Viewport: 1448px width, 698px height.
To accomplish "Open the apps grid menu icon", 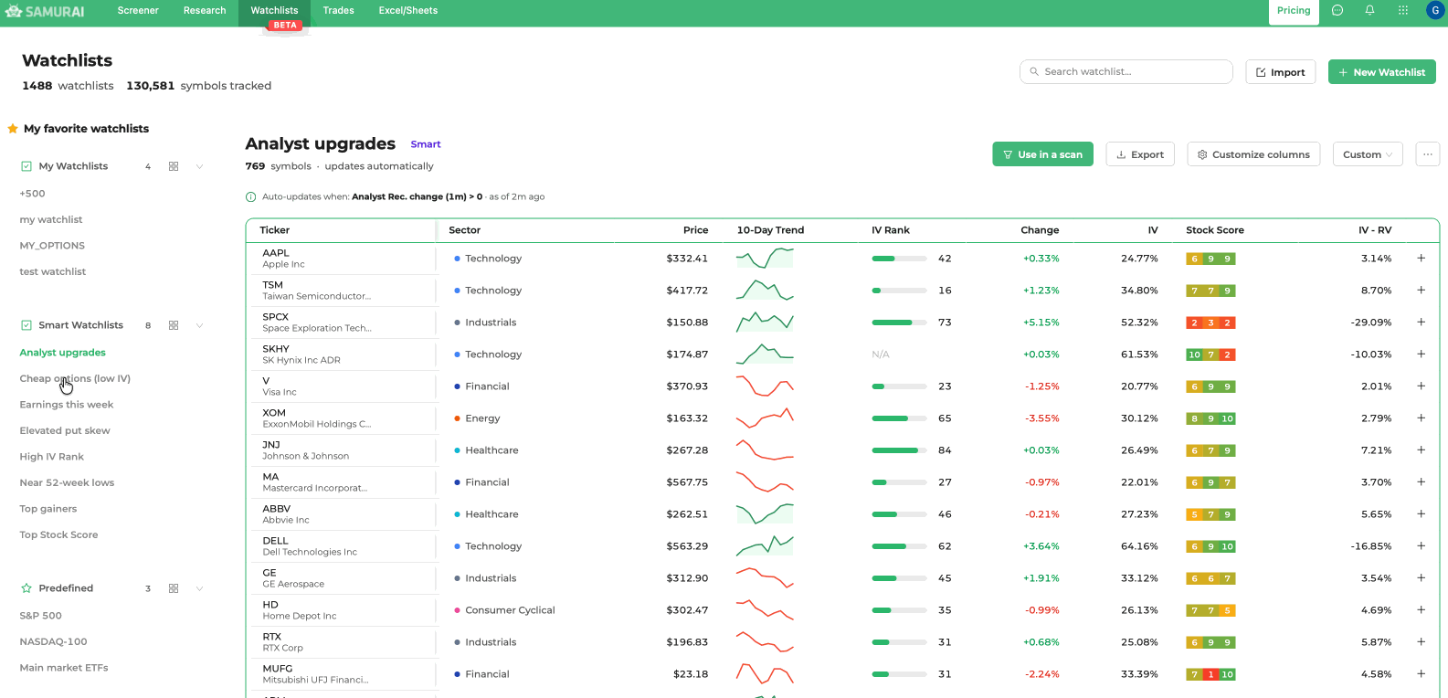I will tap(1403, 11).
